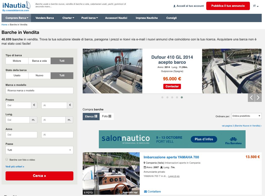This screenshot has width=265, height=196.
Task: Open Accessori Nautici menu item
Action: click(116, 18)
